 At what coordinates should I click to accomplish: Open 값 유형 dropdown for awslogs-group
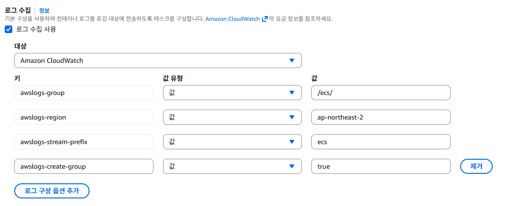[x=232, y=93]
